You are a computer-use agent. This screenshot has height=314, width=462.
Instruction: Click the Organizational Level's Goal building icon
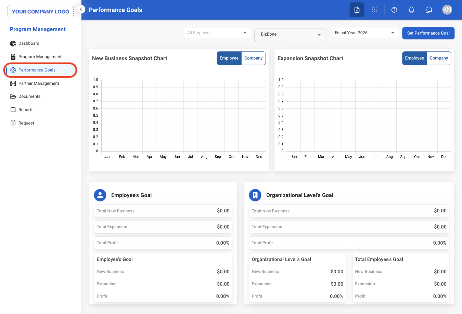click(255, 195)
